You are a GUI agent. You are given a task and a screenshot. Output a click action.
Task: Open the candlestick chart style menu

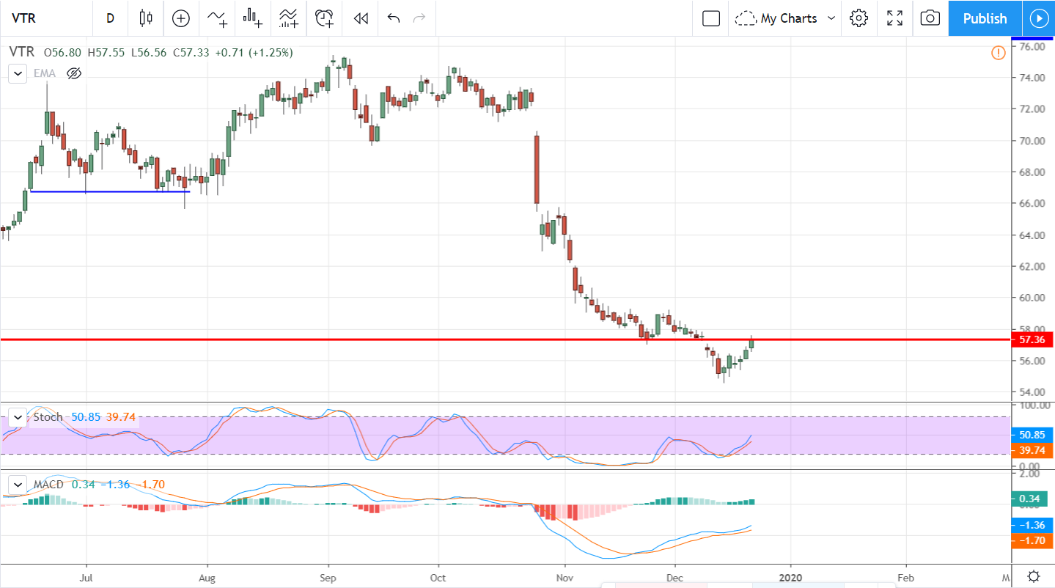(146, 18)
